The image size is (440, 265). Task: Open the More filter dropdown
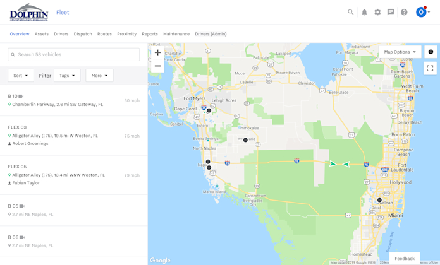[99, 76]
